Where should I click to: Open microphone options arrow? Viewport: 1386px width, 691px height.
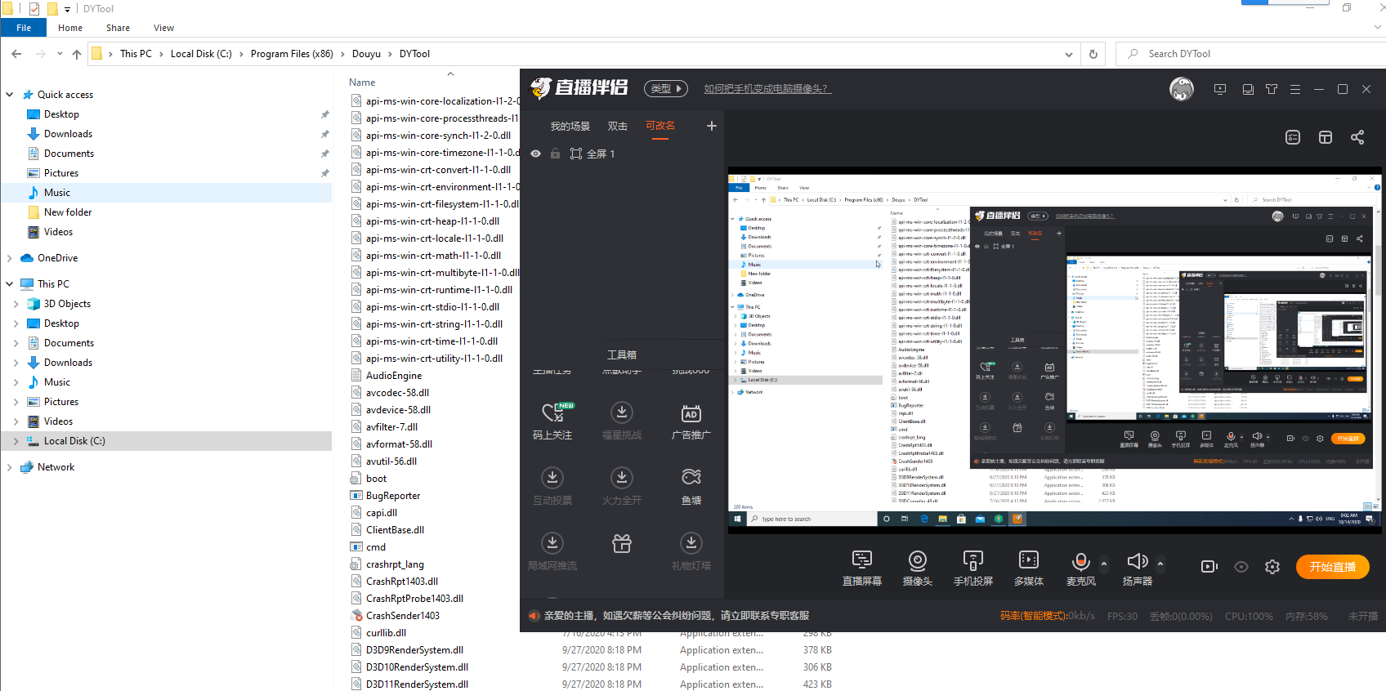[x=1104, y=564]
